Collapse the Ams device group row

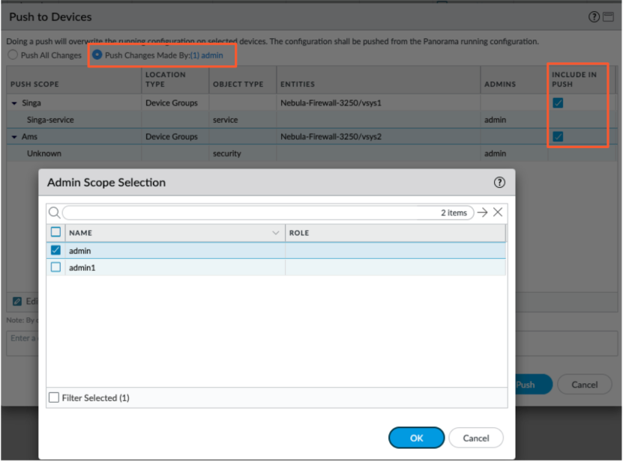(x=14, y=137)
